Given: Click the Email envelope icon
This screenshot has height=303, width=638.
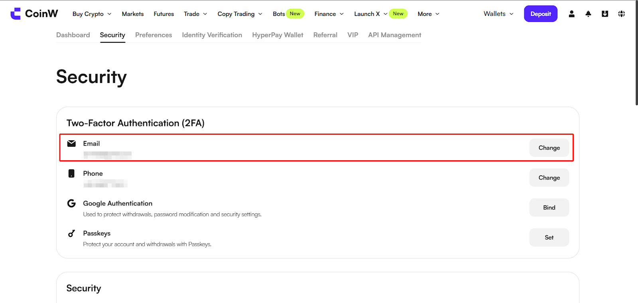Looking at the screenshot, I should click(71, 144).
